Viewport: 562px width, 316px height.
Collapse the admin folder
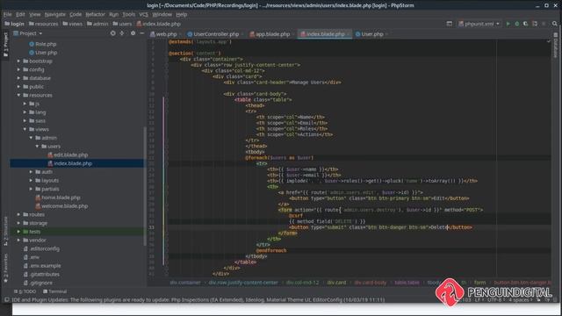(x=31, y=138)
